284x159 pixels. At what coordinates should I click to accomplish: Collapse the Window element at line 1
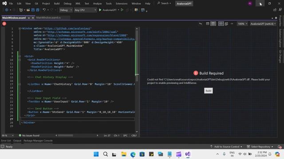pos(20,28)
